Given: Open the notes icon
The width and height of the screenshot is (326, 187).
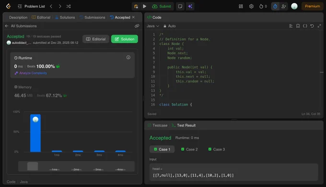Looking at the screenshot, I should click(x=180, y=6).
